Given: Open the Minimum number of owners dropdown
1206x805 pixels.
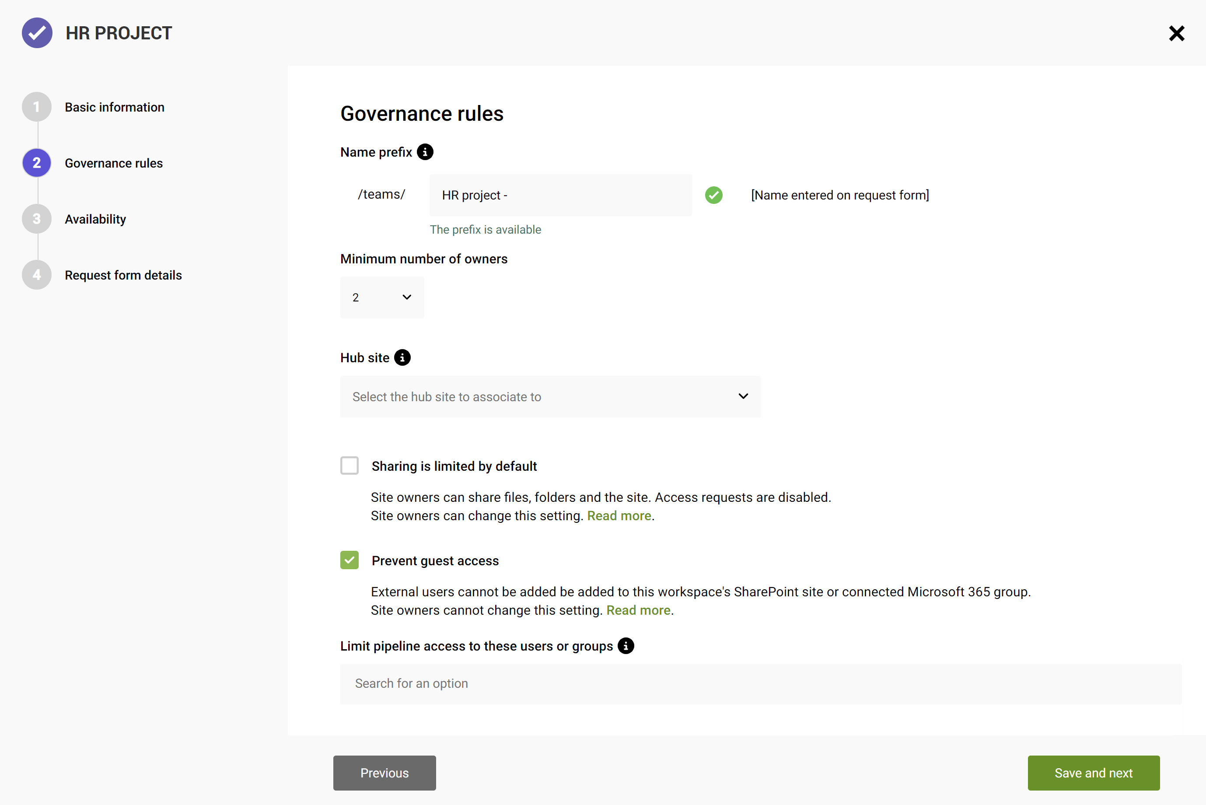Looking at the screenshot, I should [382, 297].
